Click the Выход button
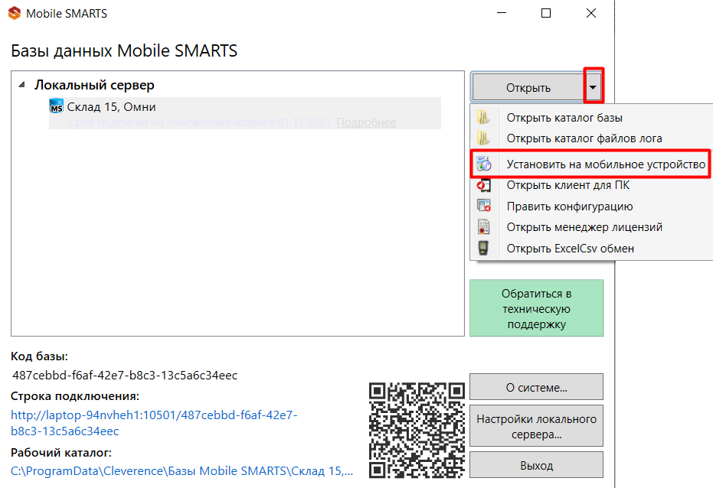Image resolution: width=713 pixels, height=488 pixels. pos(537,465)
